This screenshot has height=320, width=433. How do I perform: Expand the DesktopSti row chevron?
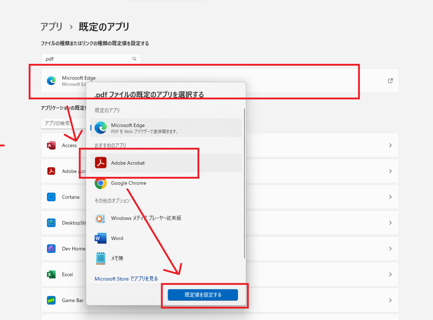pos(390,223)
